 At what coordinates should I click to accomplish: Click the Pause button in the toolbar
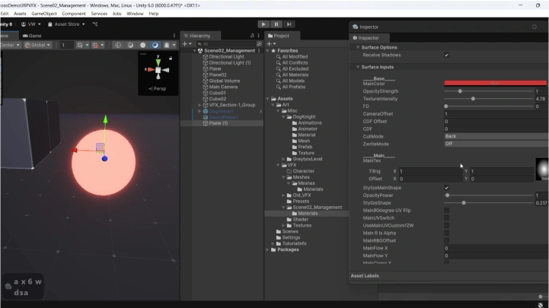pos(276,24)
